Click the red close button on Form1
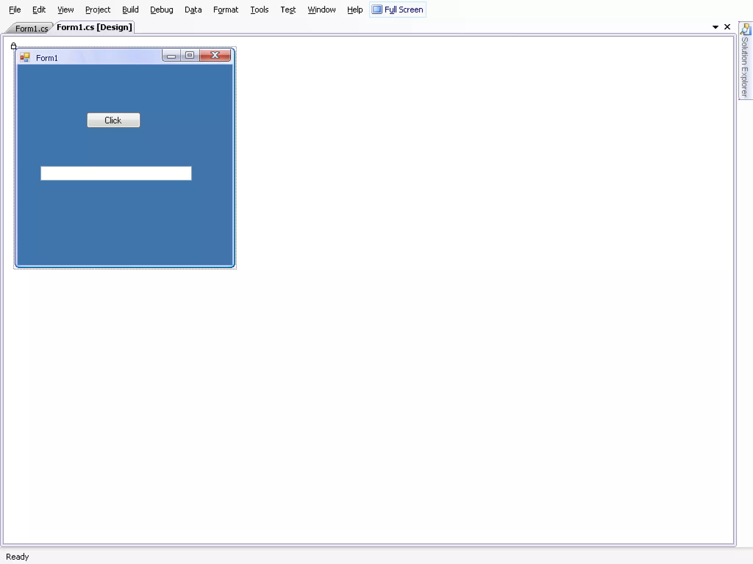The width and height of the screenshot is (753, 564). 215,55
